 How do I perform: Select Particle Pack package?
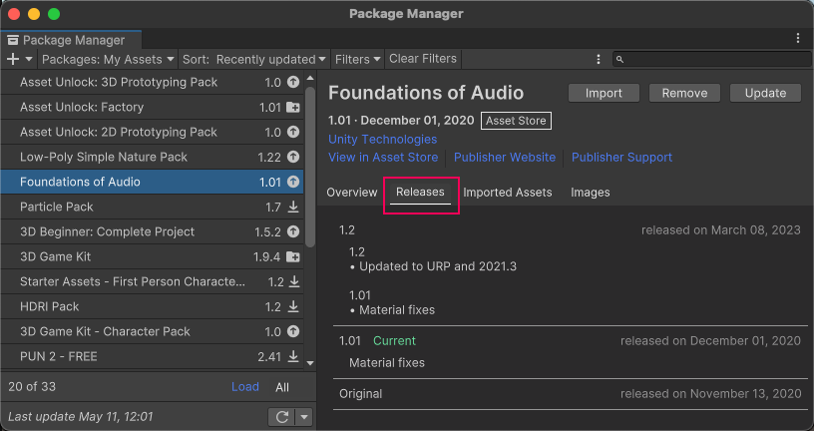pos(152,207)
